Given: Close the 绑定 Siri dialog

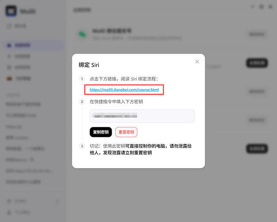Looking at the screenshot, I should click(x=197, y=62).
